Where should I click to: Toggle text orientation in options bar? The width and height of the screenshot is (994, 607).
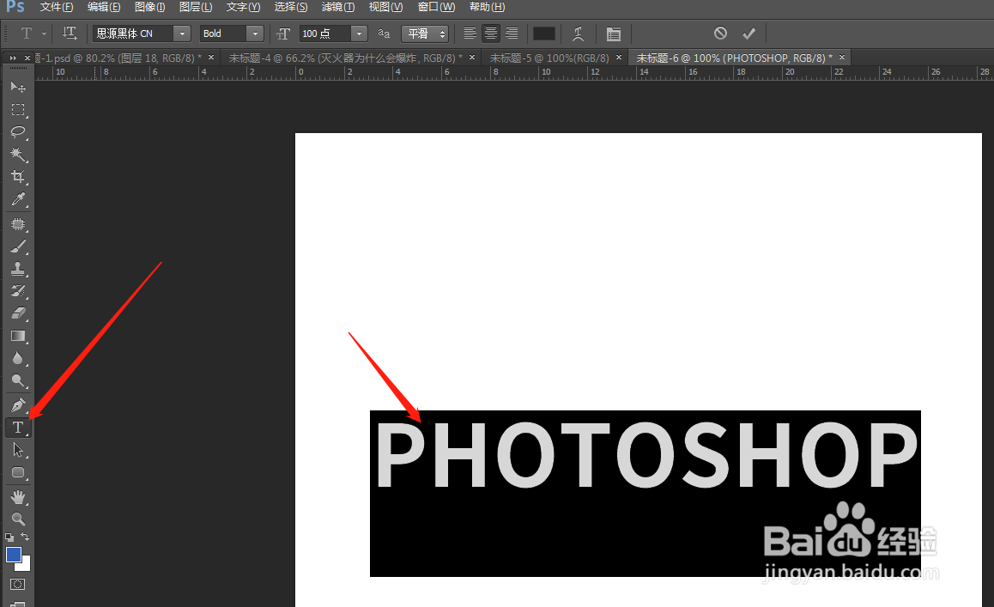tap(70, 33)
